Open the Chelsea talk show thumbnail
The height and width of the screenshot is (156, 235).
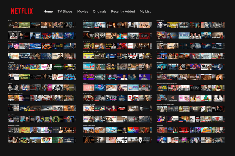pyautogui.click(x=111, y=109)
